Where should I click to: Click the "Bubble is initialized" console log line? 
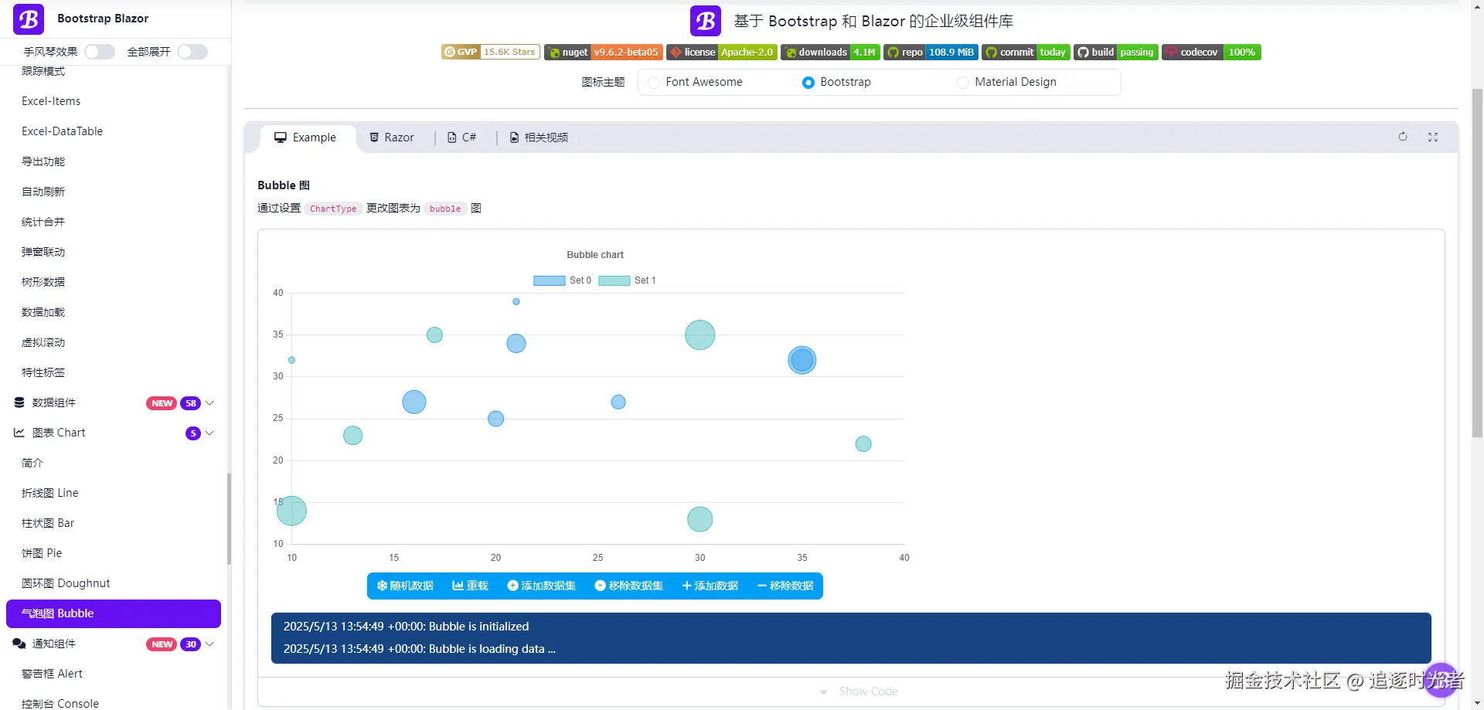(406, 627)
